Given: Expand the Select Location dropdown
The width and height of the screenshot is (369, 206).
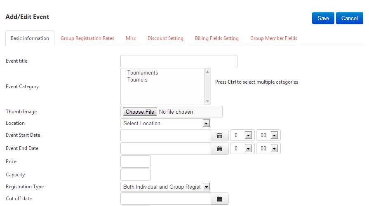Looking at the screenshot, I should tap(166, 123).
